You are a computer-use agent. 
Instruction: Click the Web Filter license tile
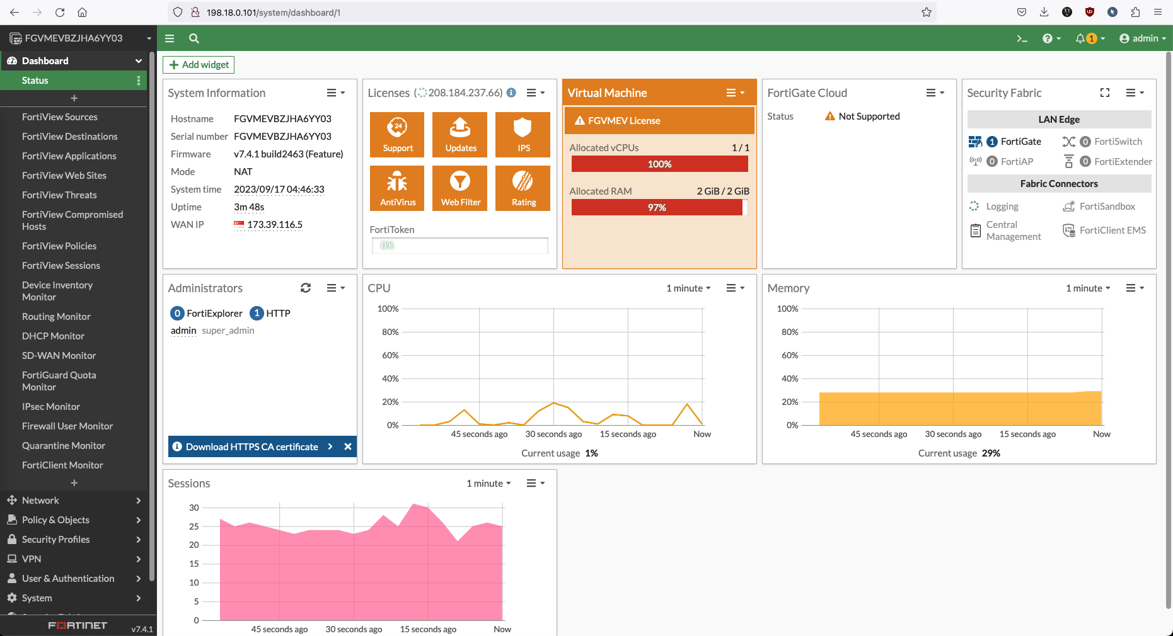[x=460, y=188]
